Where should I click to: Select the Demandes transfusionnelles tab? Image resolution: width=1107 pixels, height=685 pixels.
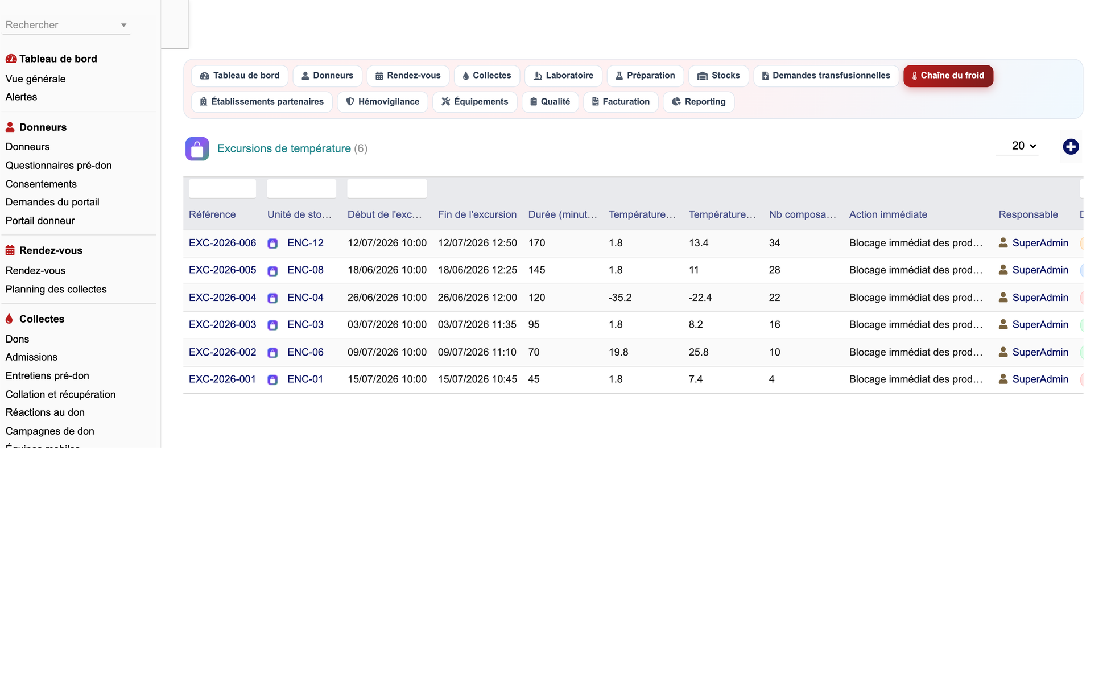825,76
